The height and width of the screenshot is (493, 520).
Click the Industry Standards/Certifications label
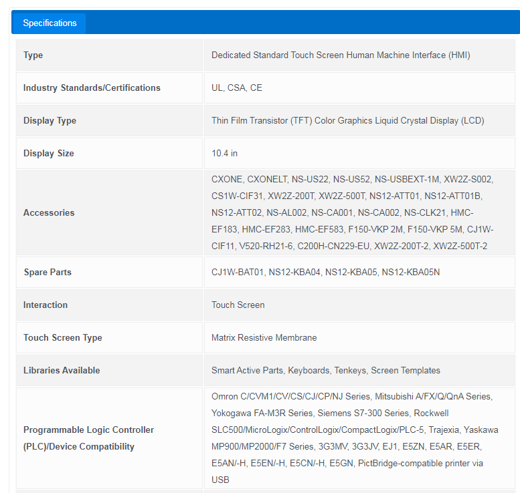coord(92,88)
